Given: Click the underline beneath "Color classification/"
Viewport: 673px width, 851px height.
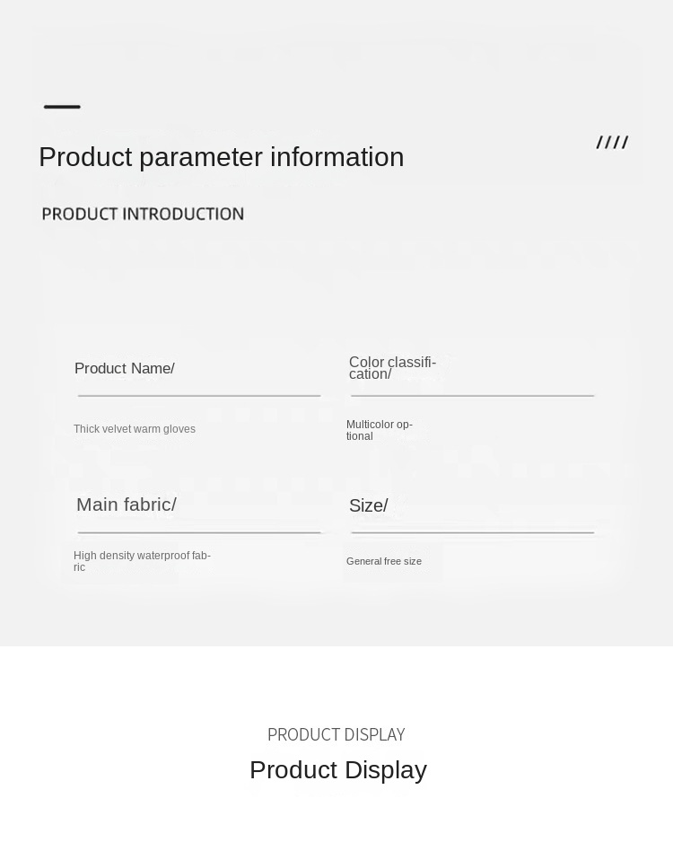Looking at the screenshot, I should pos(473,395).
